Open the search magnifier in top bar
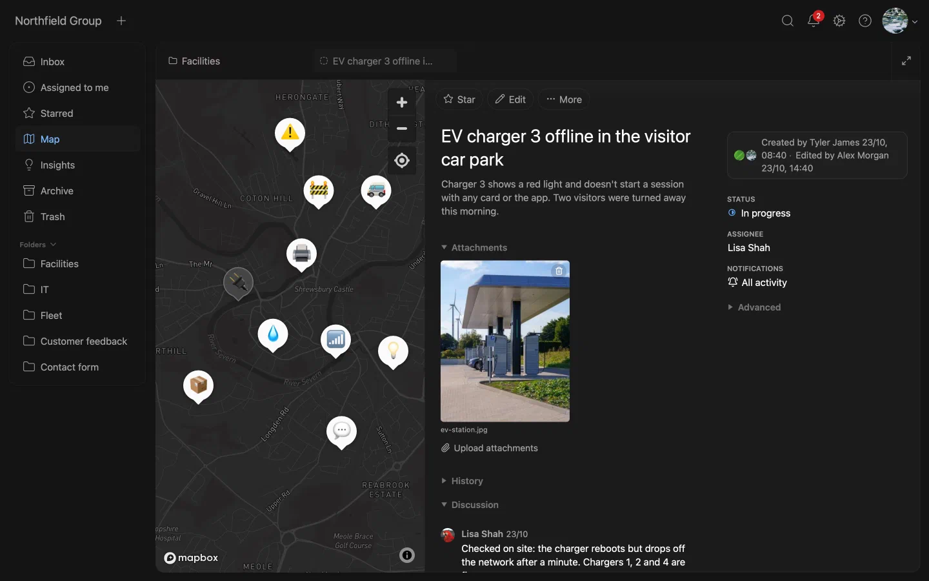Image resolution: width=929 pixels, height=581 pixels. [788, 21]
